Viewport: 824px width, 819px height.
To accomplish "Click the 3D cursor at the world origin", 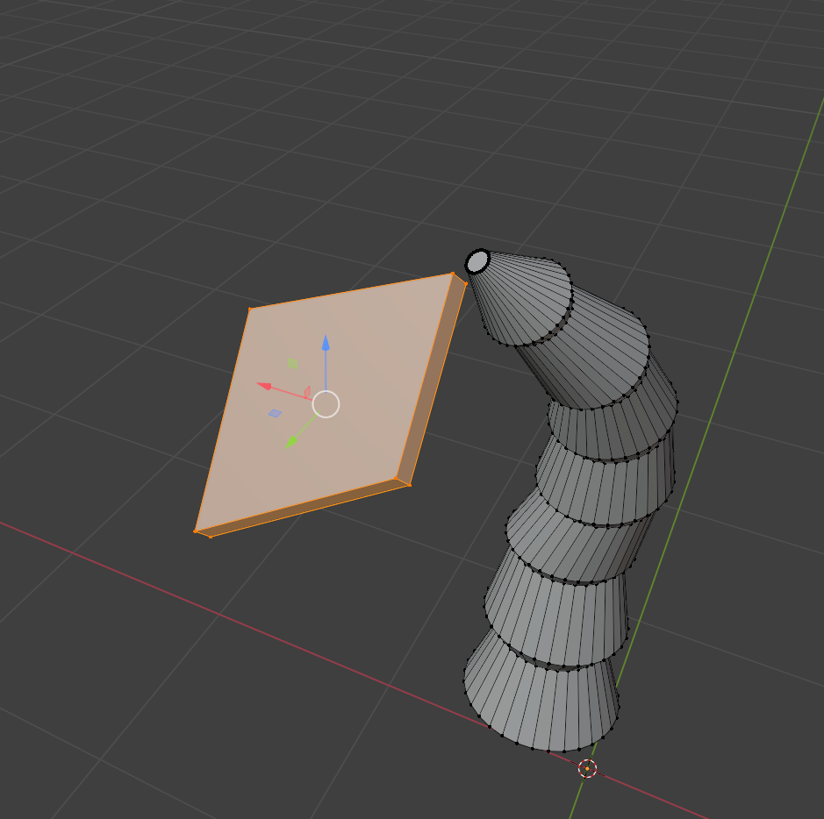I will pyautogui.click(x=588, y=769).
